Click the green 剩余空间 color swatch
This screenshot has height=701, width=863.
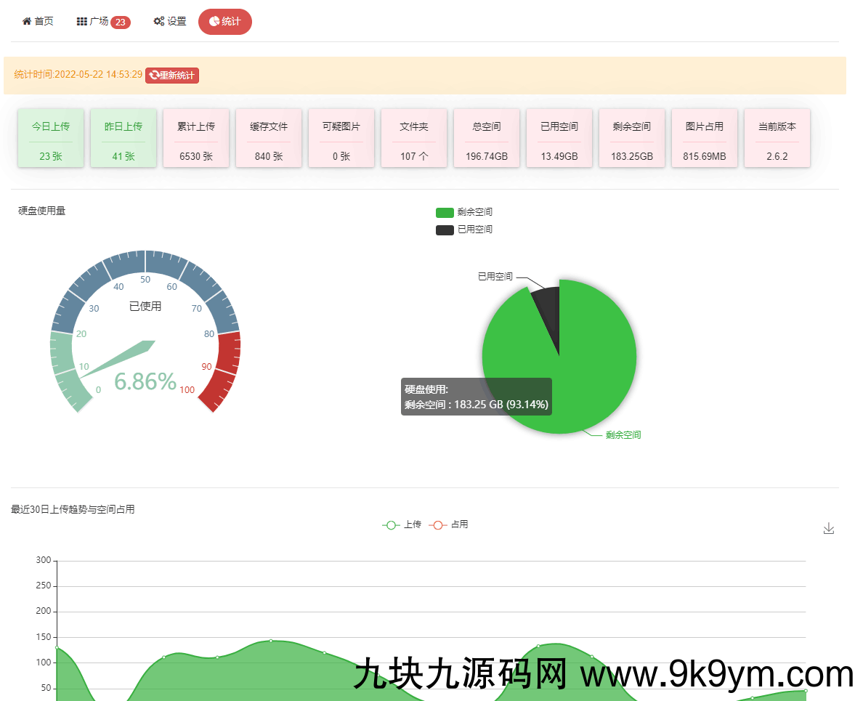click(444, 211)
